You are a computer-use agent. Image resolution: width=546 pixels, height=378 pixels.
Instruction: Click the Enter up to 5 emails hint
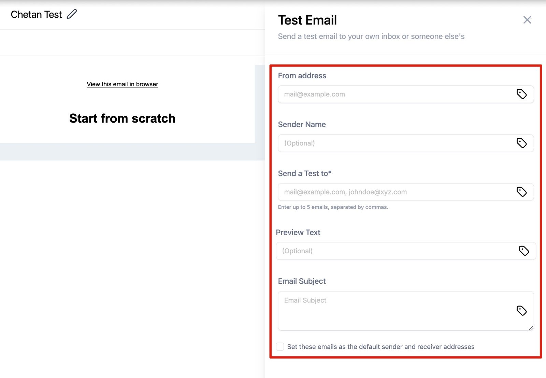(x=333, y=207)
